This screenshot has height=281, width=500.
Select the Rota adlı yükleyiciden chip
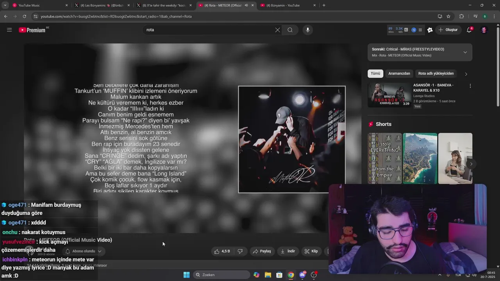436,73
